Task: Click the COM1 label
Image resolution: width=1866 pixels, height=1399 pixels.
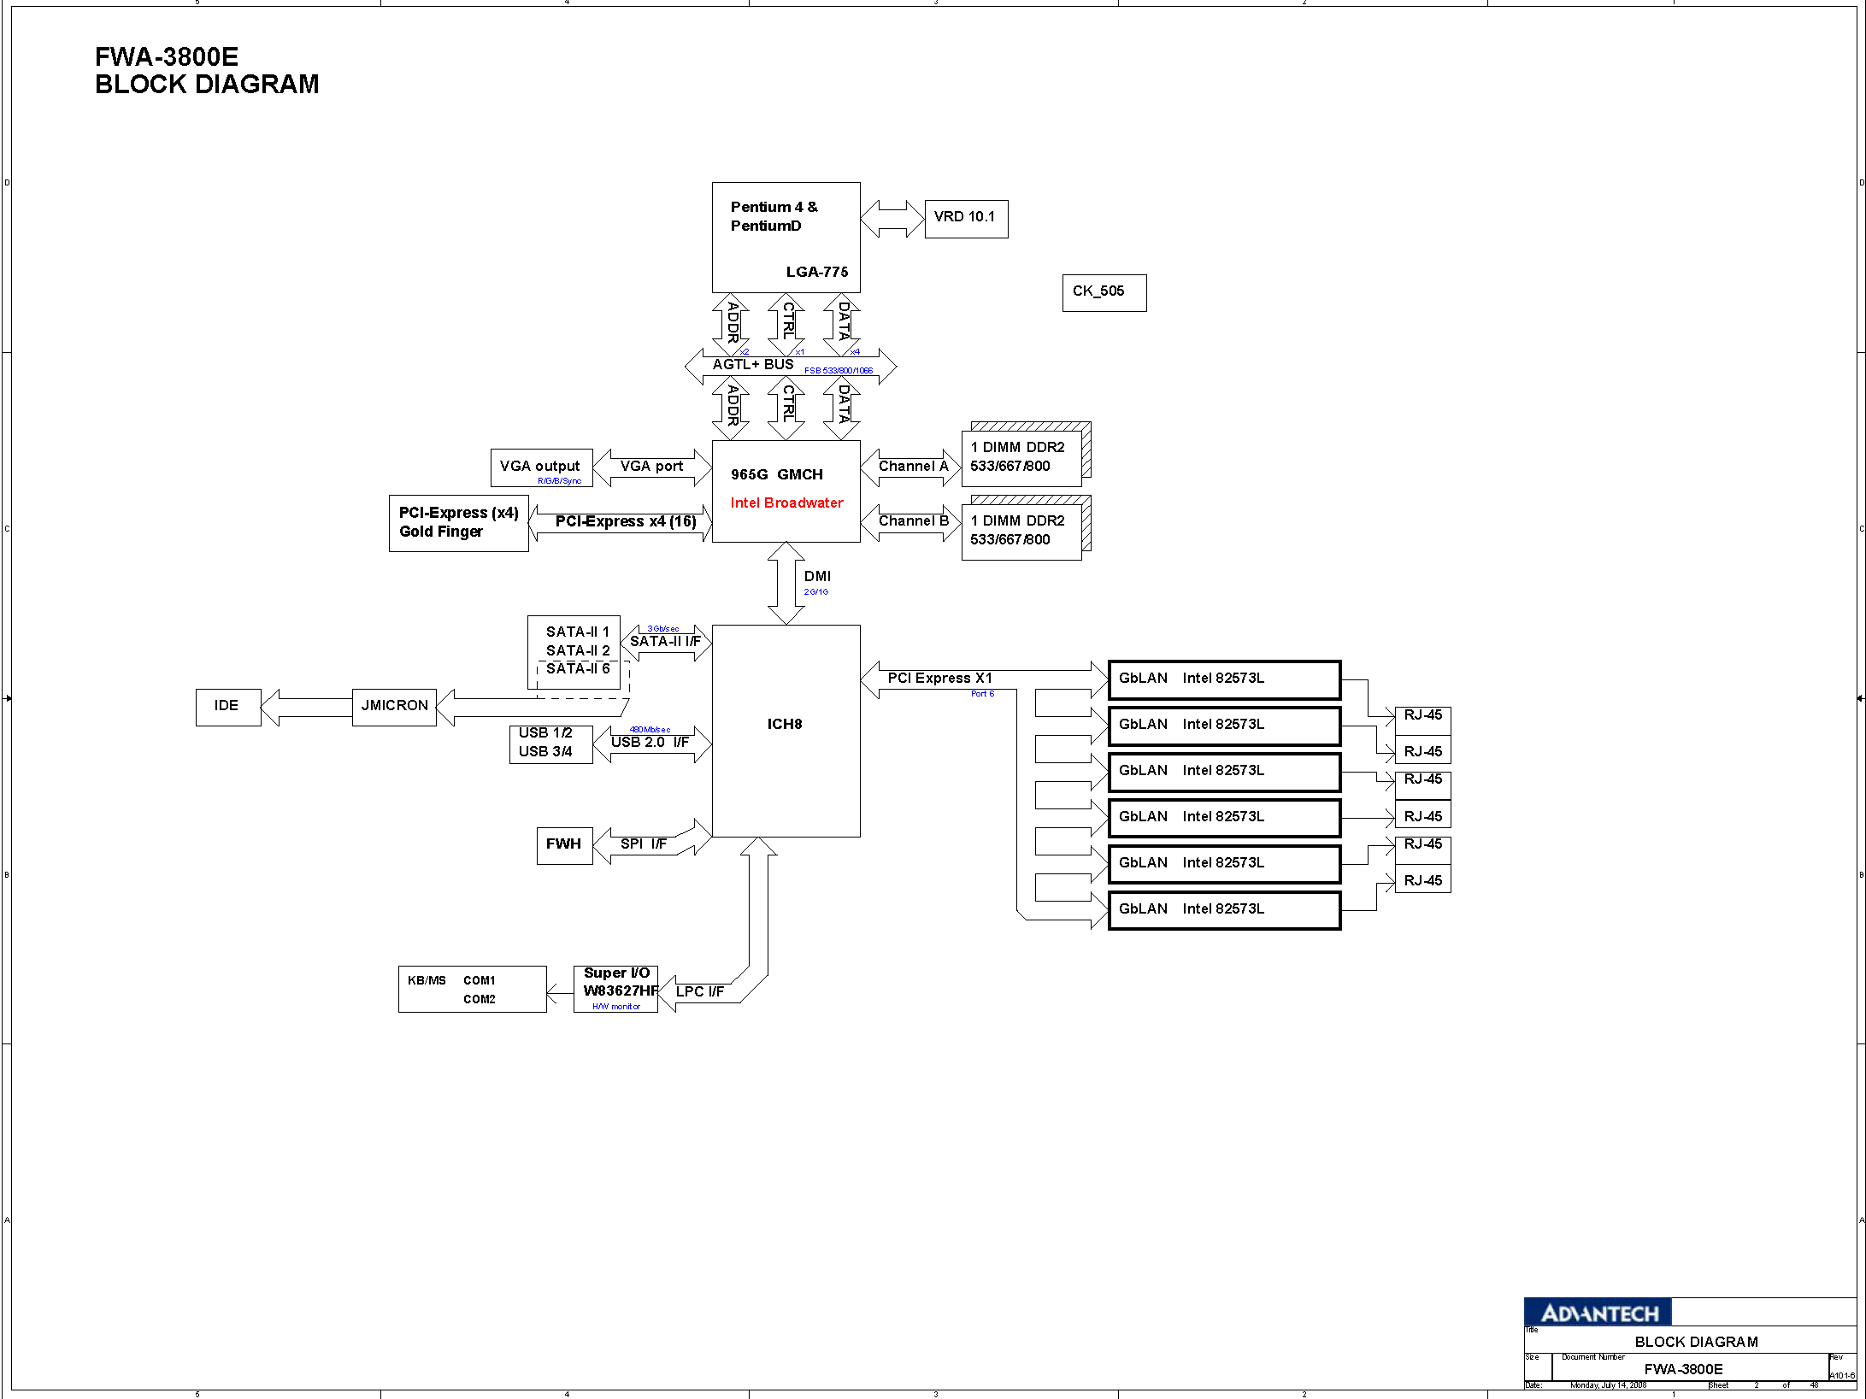Action: [x=479, y=980]
